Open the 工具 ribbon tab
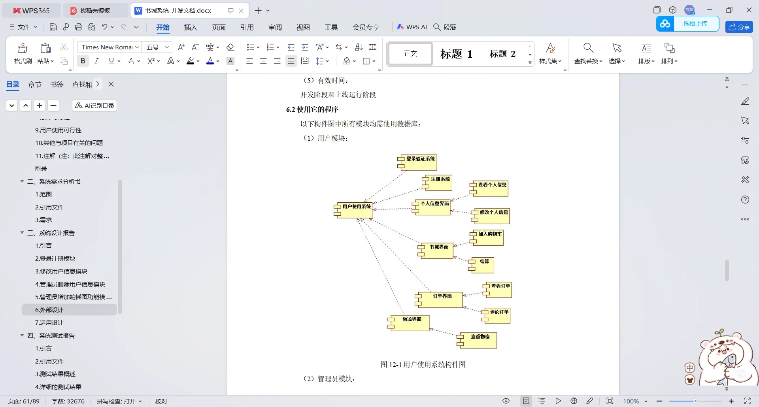The height and width of the screenshot is (407, 759). [x=331, y=27]
